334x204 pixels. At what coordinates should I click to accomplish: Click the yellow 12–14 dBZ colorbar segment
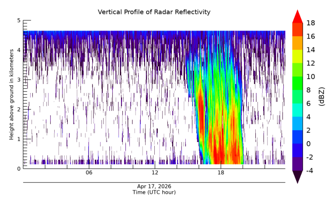297,56
